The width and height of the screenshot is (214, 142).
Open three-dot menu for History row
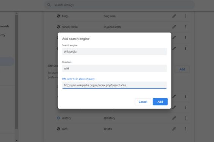pyautogui.click(x=186, y=118)
